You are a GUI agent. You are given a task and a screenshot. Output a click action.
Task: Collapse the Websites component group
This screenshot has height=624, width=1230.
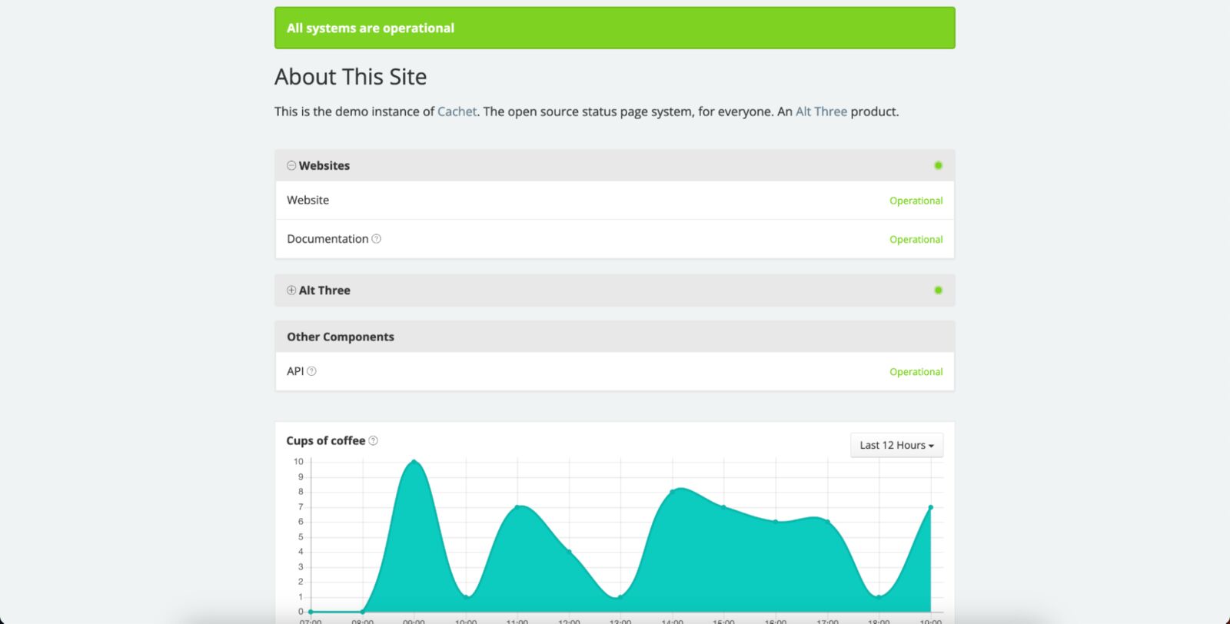tap(291, 165)
